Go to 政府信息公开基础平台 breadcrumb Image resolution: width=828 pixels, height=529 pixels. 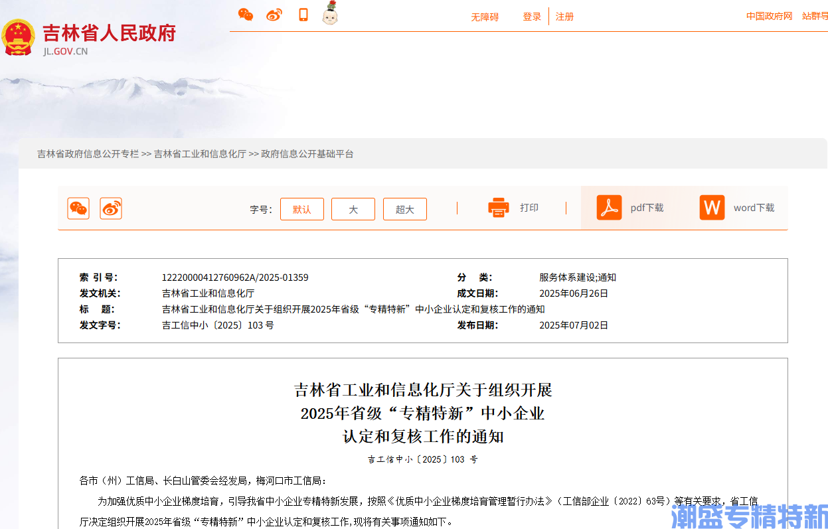[307, 154]
